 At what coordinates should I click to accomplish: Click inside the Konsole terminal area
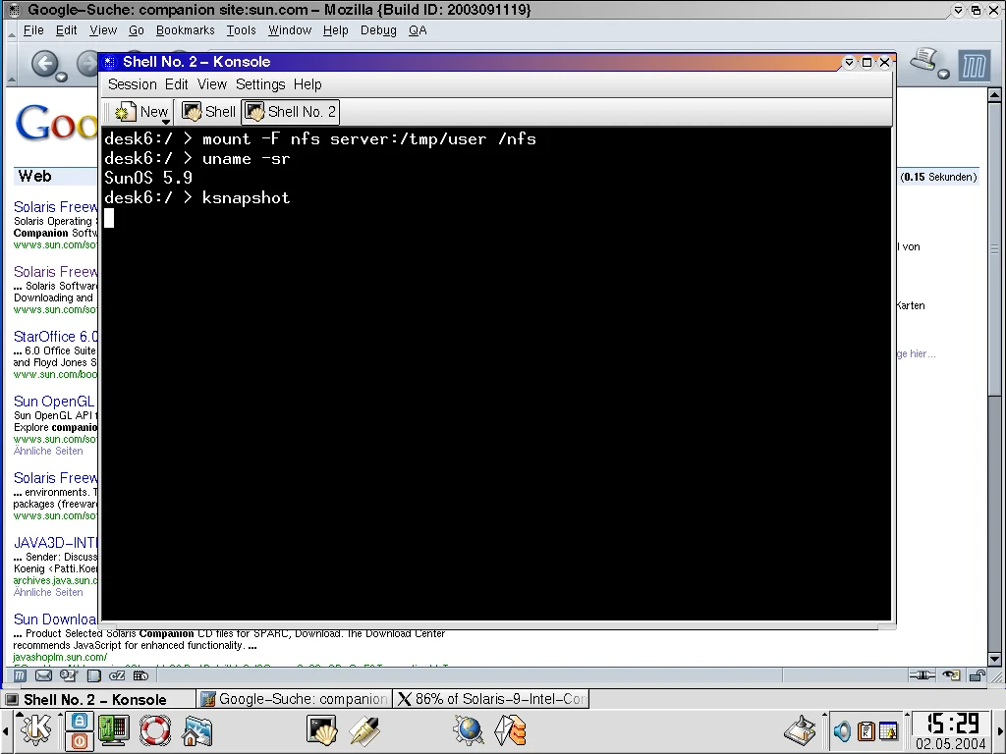[x=496, y=374]
